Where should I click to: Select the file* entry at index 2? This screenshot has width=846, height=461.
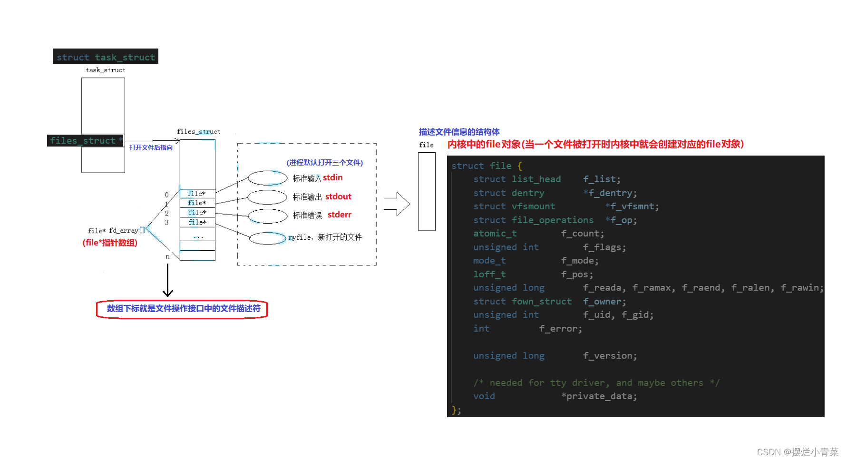point(197,213)
